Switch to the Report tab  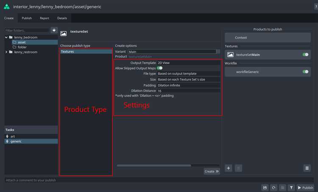[45, 18]
